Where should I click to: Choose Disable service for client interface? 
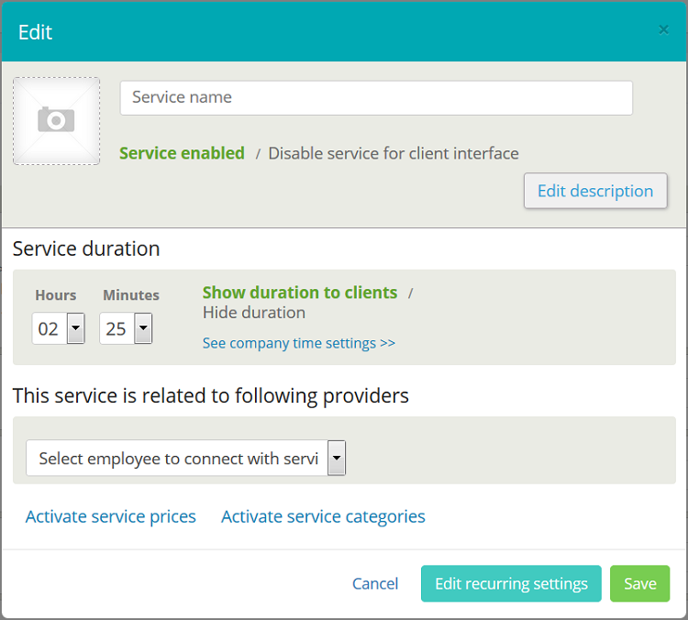[393, 153]
